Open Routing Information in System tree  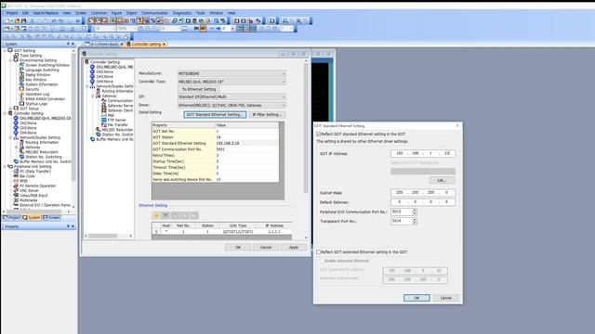coord(42,142)
